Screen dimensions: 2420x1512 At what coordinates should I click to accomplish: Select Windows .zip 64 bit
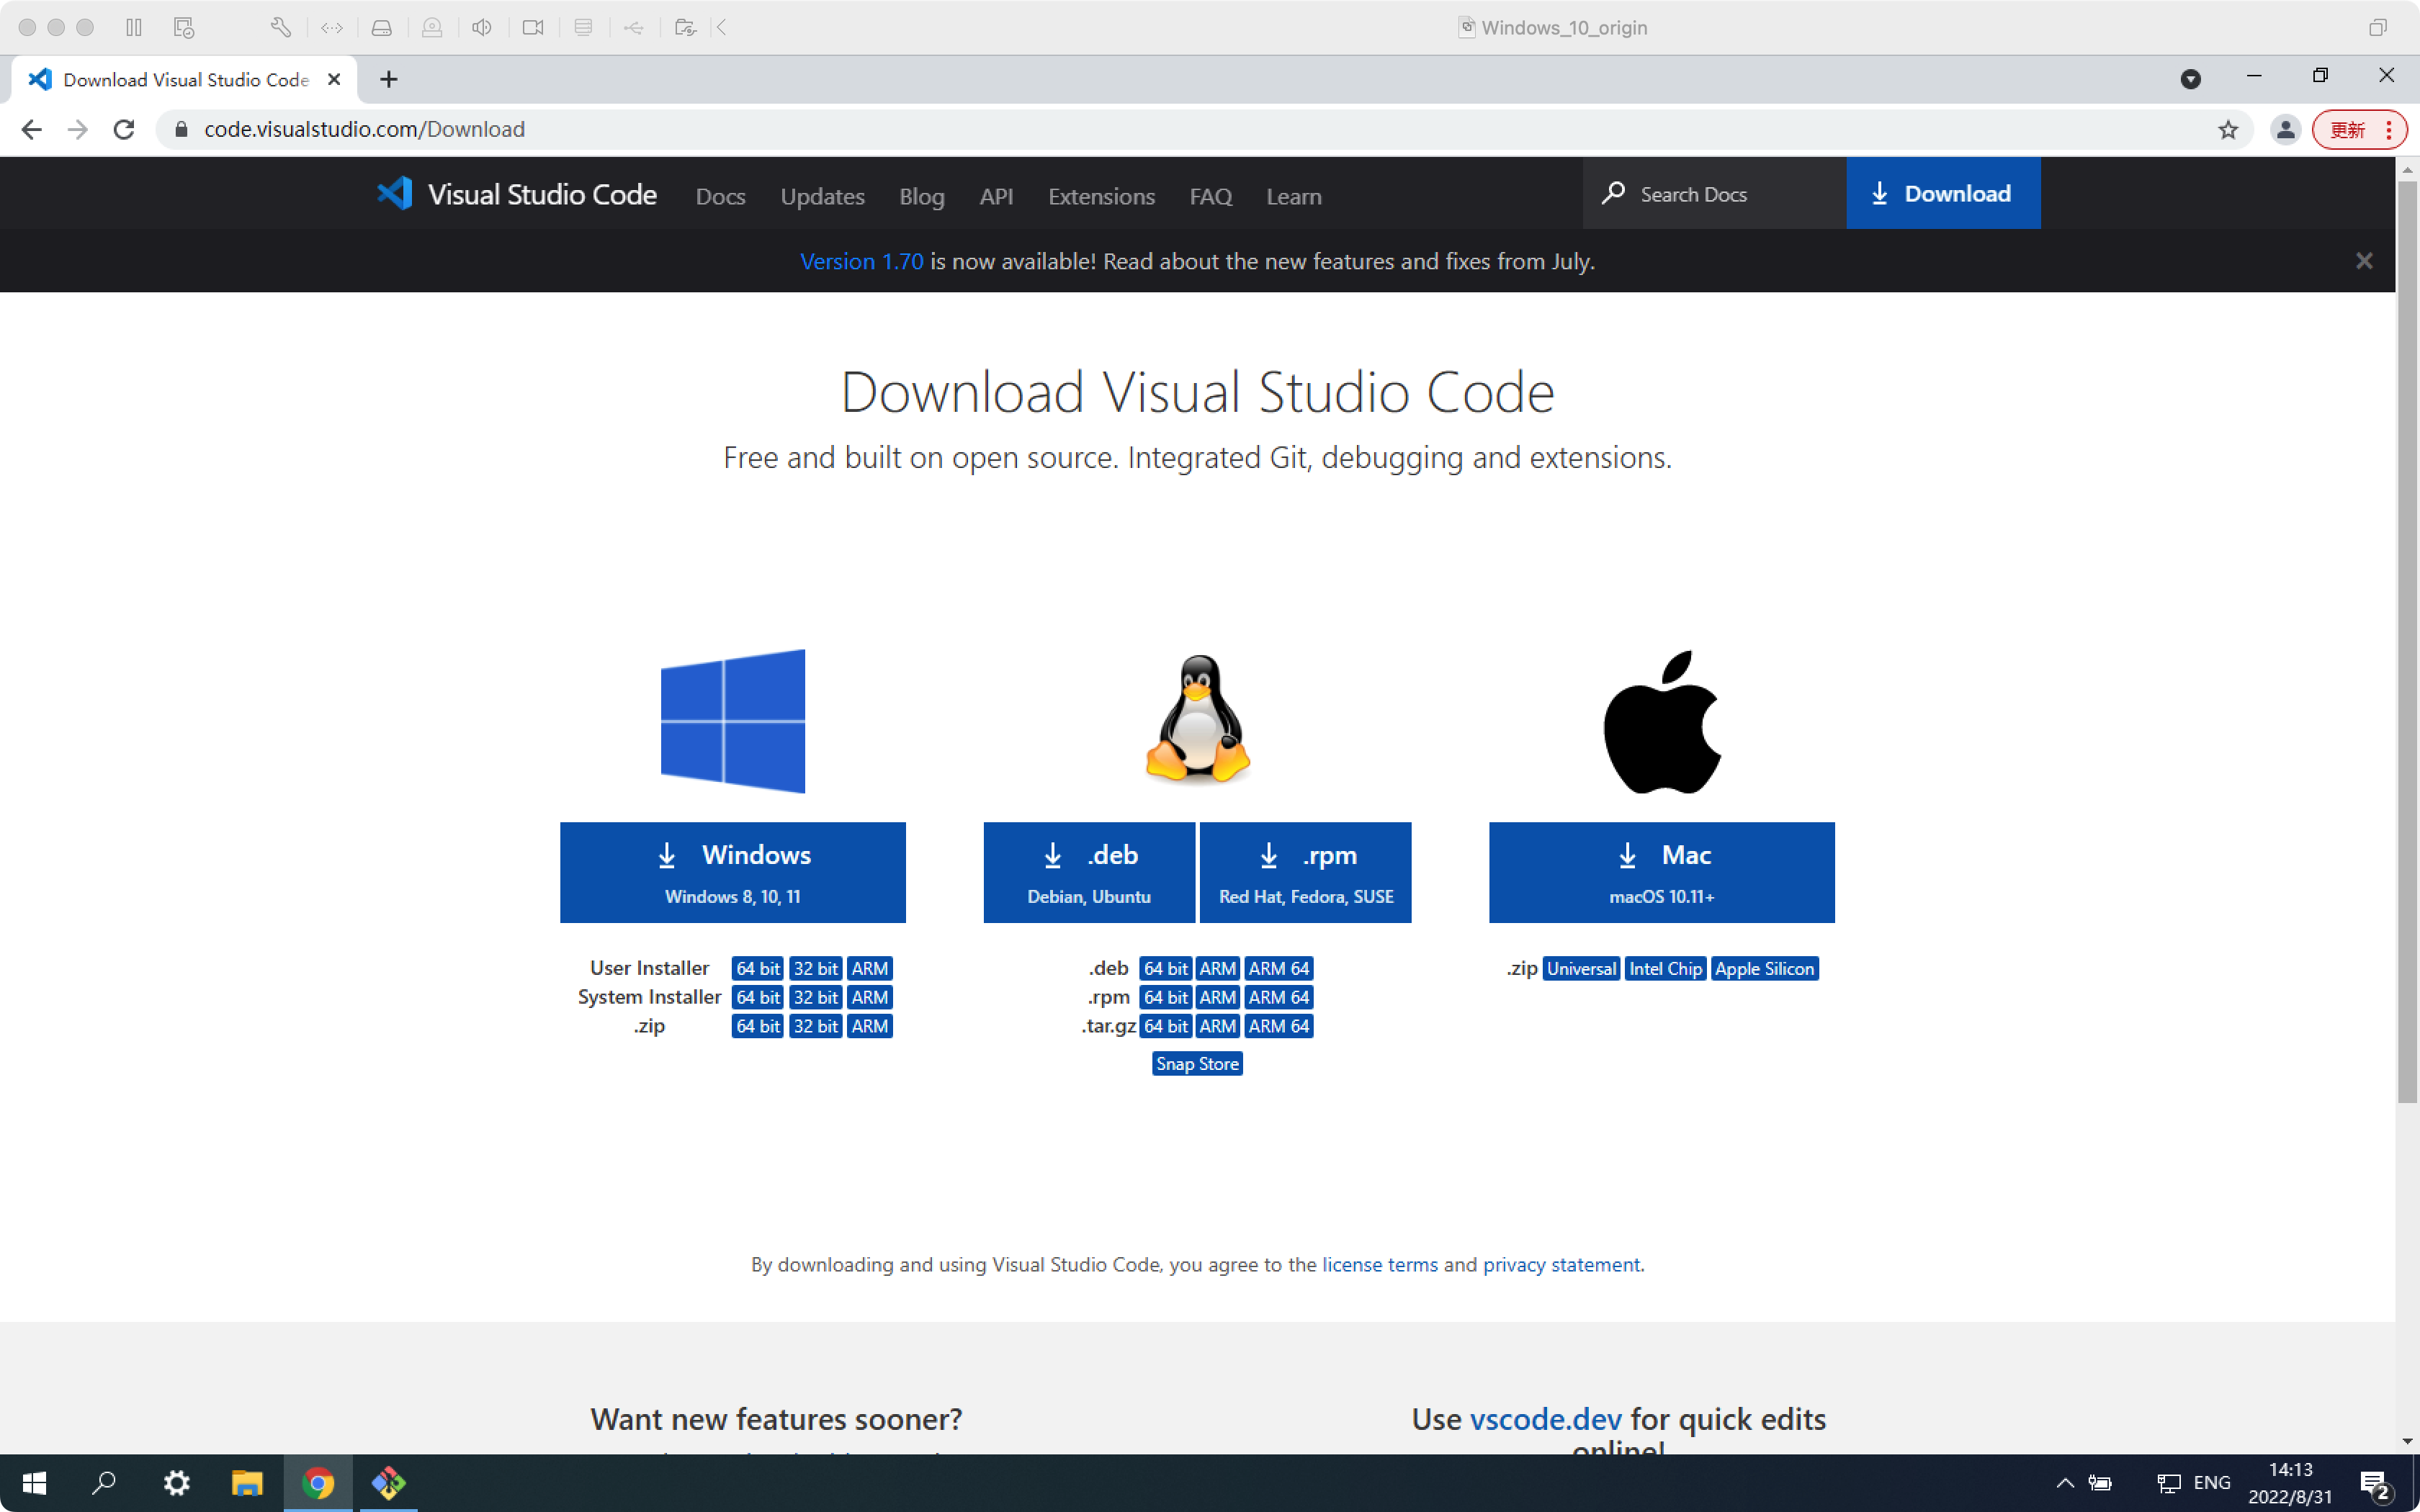[x=757, y=1026]
